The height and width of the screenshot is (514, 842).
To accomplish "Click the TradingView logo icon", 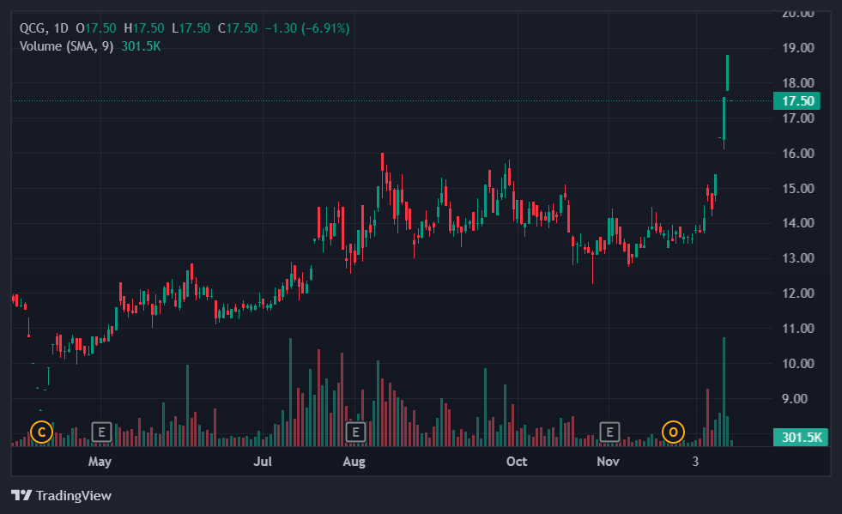I will 21,495.
